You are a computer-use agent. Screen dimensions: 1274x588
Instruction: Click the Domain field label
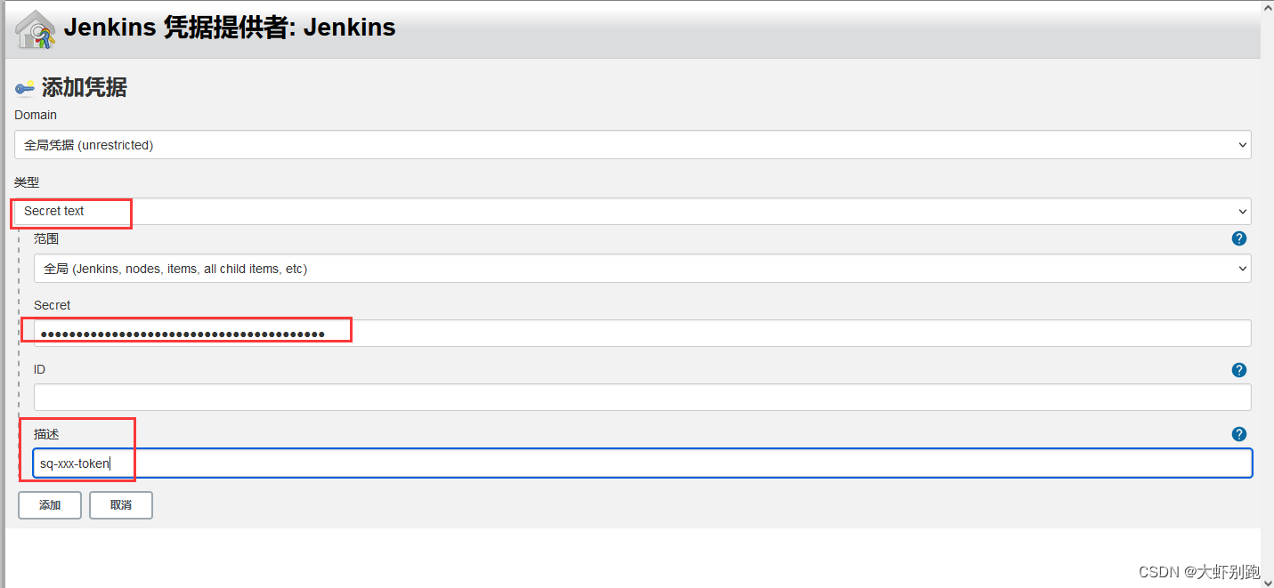pyautogui.click(x=36, y=115)
